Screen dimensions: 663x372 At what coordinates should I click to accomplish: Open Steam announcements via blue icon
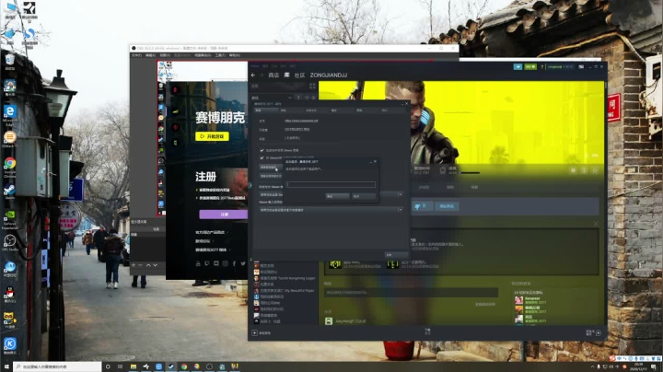coord(518,67)
